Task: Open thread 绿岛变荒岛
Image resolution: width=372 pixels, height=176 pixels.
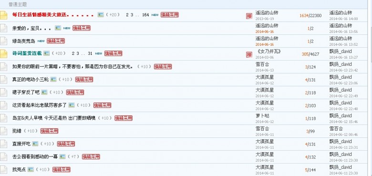Action: 24,41
